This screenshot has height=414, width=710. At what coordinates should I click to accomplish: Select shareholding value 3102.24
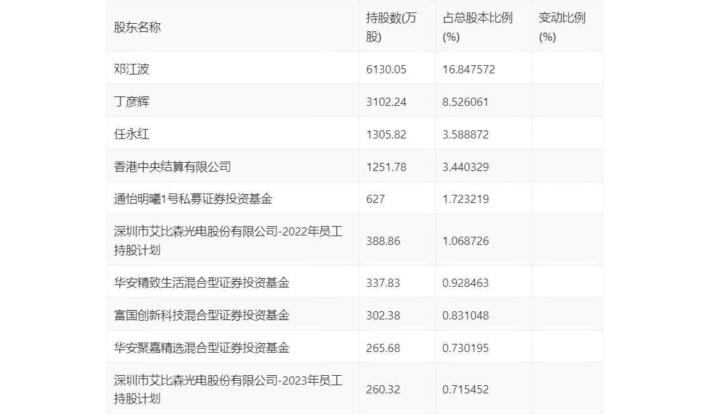386,102
